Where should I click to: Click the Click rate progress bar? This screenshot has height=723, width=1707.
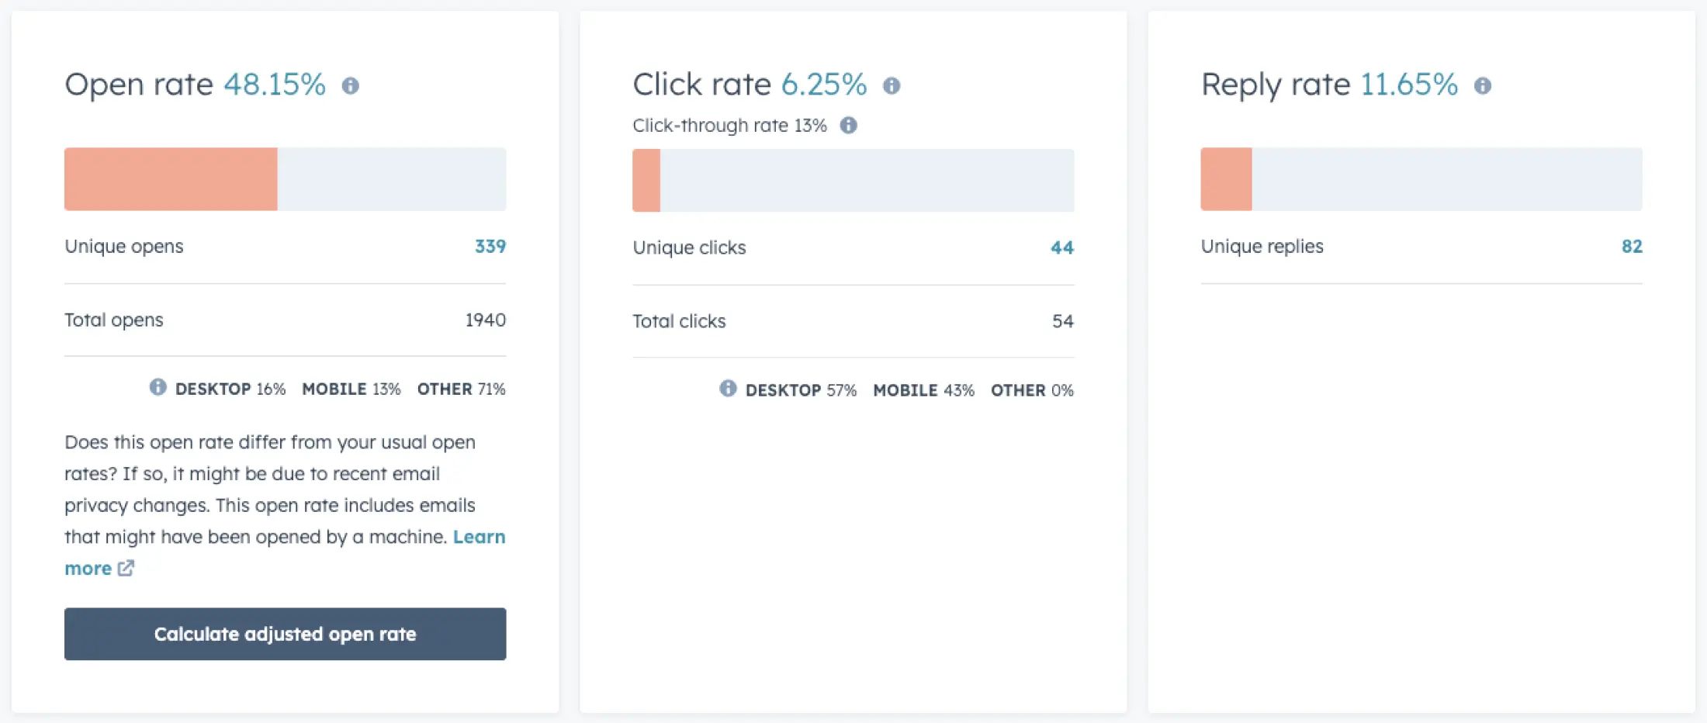coord(853,180)
